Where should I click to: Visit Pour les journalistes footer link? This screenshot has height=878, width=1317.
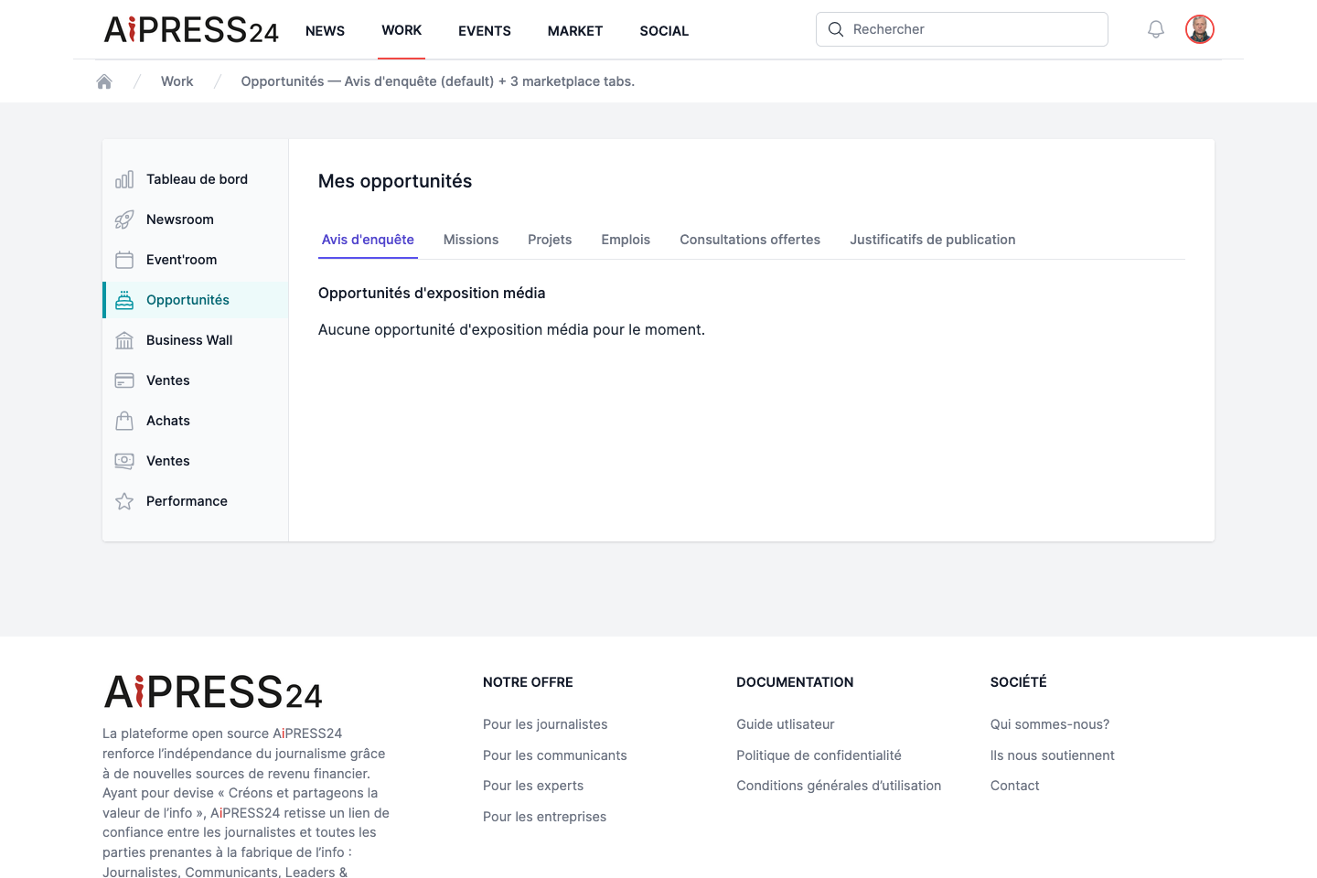click(545, 724)
